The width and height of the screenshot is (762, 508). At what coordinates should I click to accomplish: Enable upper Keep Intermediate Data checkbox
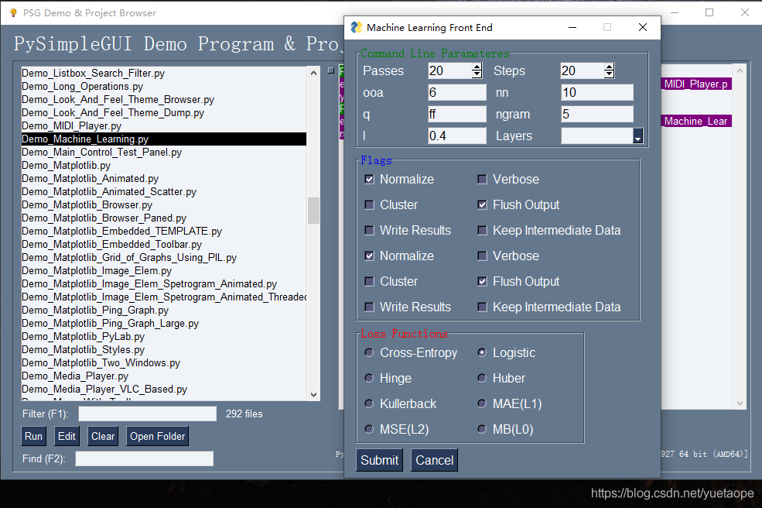pos(482,230)
